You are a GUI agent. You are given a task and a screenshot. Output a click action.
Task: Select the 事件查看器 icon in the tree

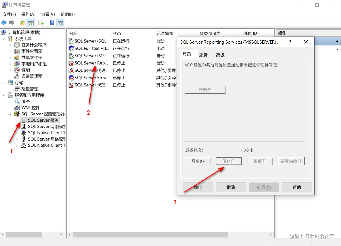point(17,51)
